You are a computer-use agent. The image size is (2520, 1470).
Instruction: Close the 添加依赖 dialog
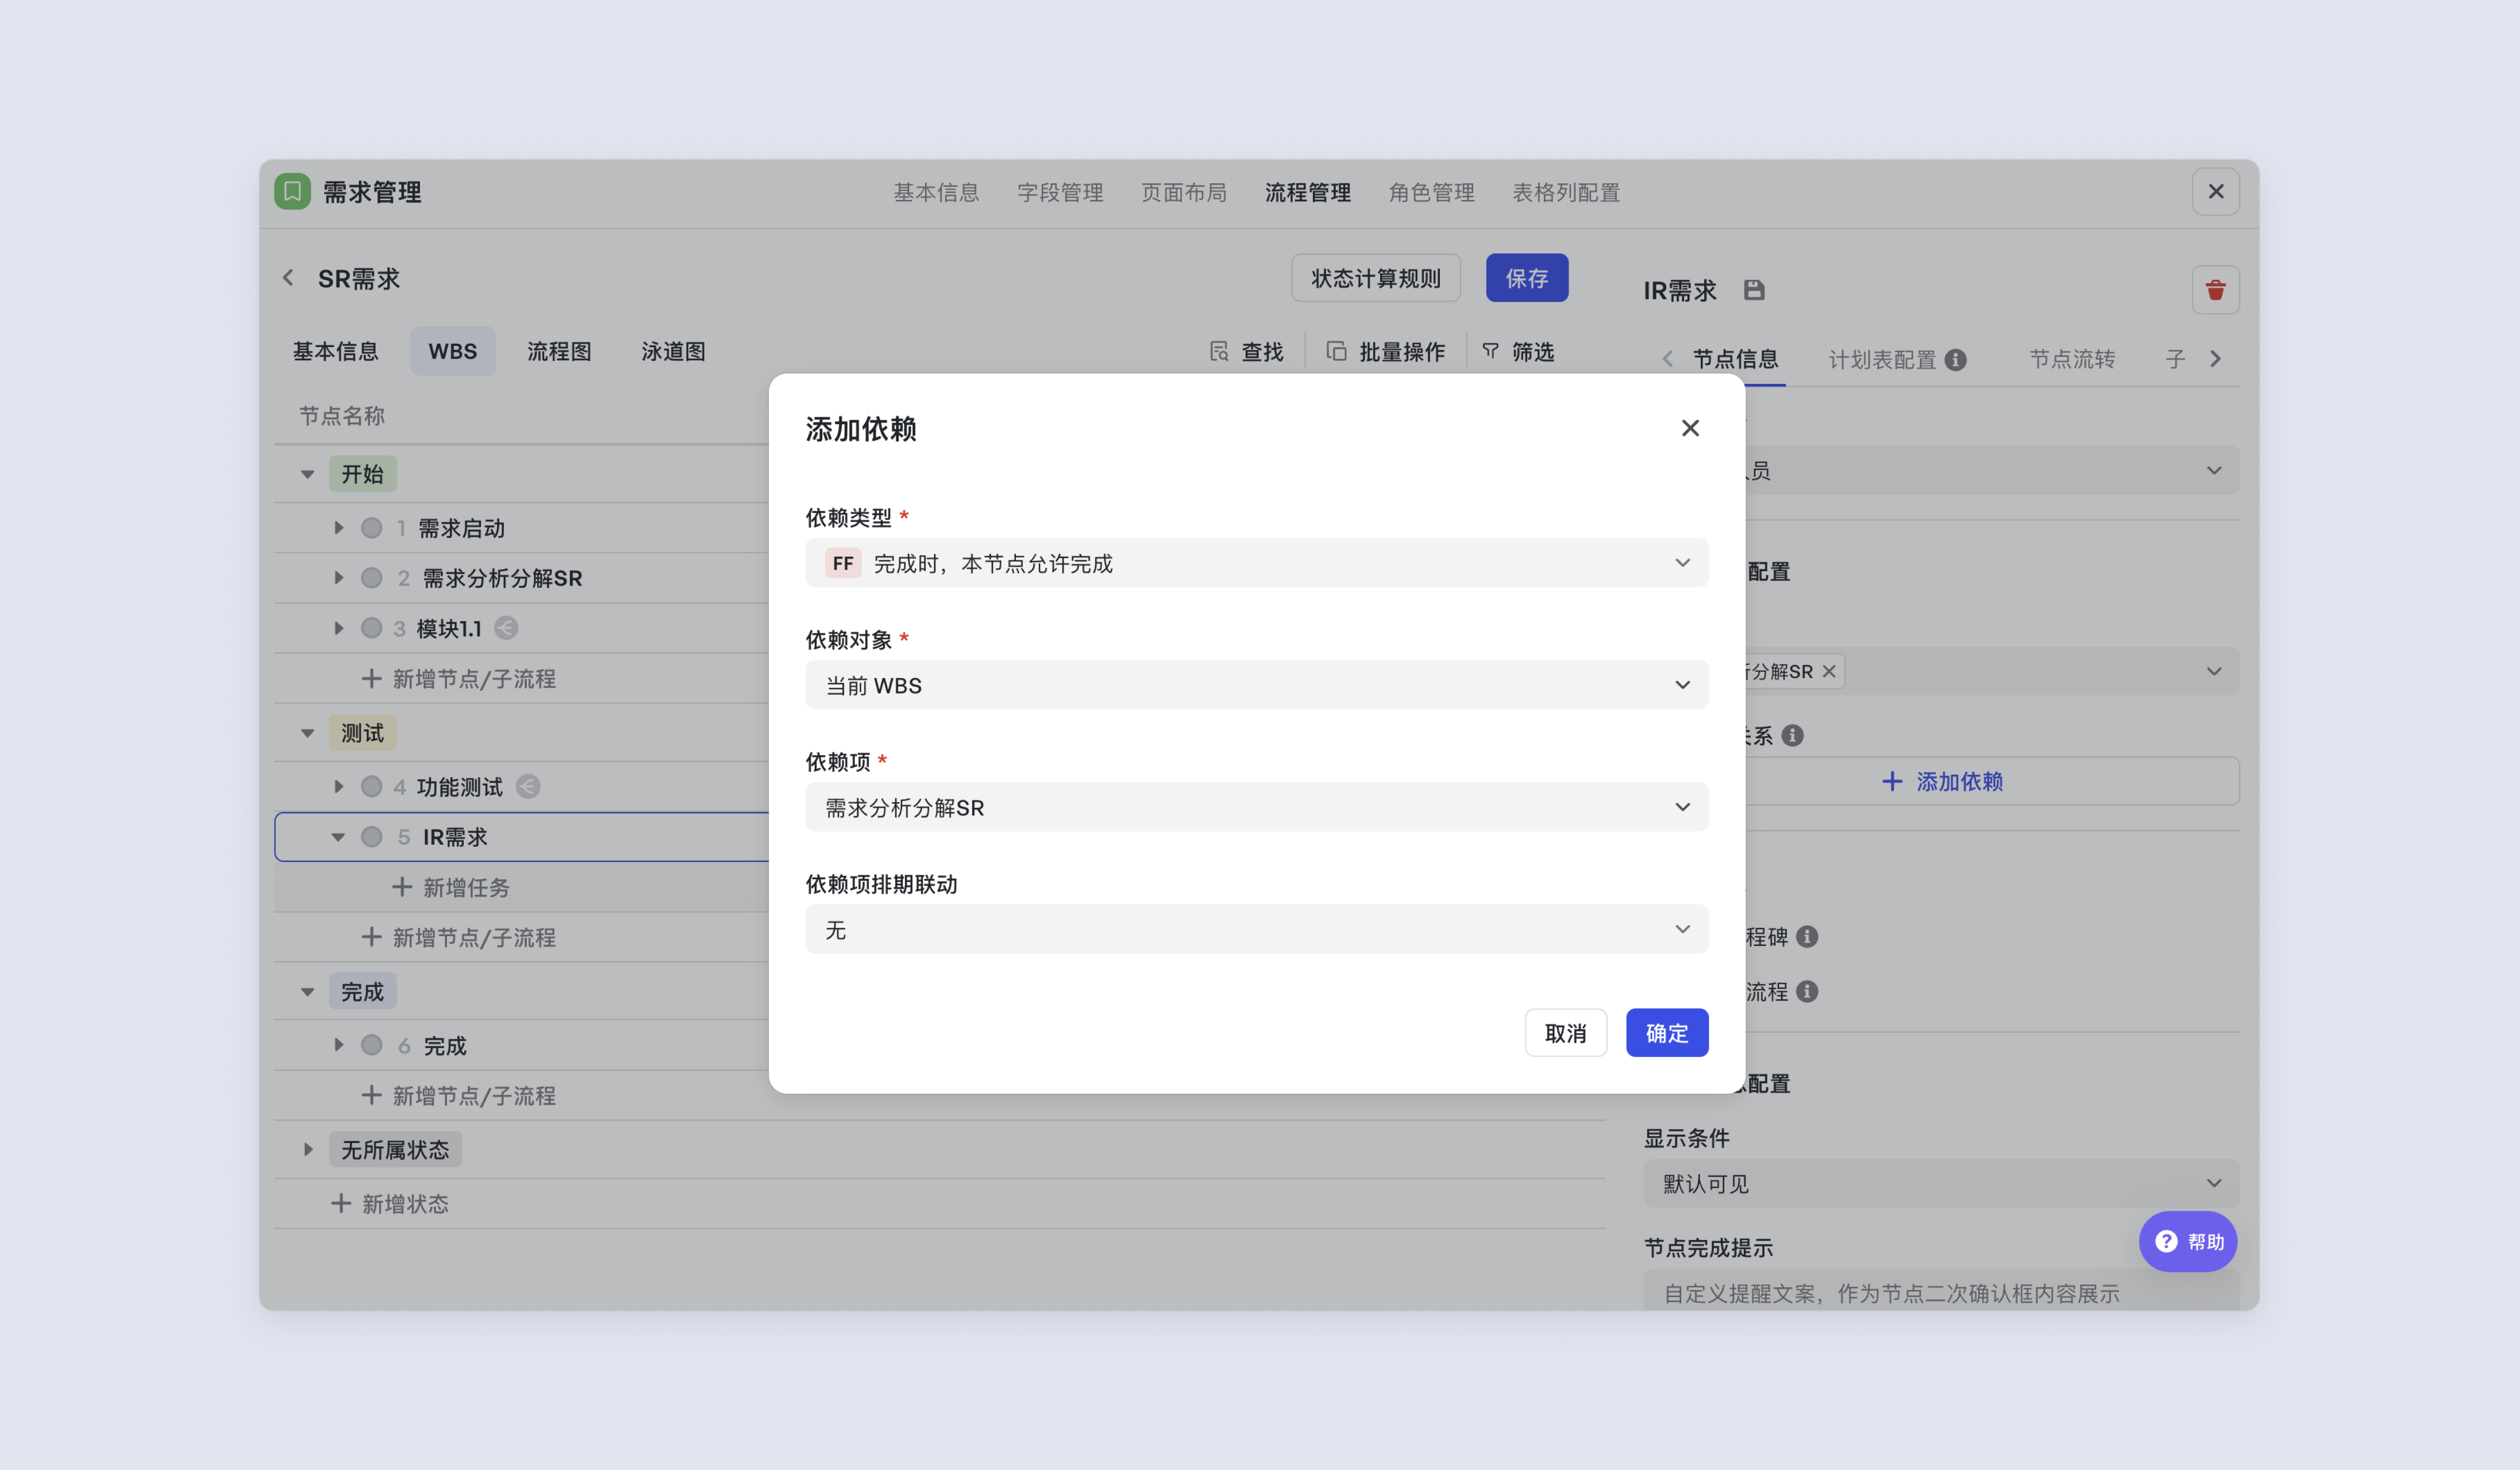pyautogui.click(x=1690, y=428)
